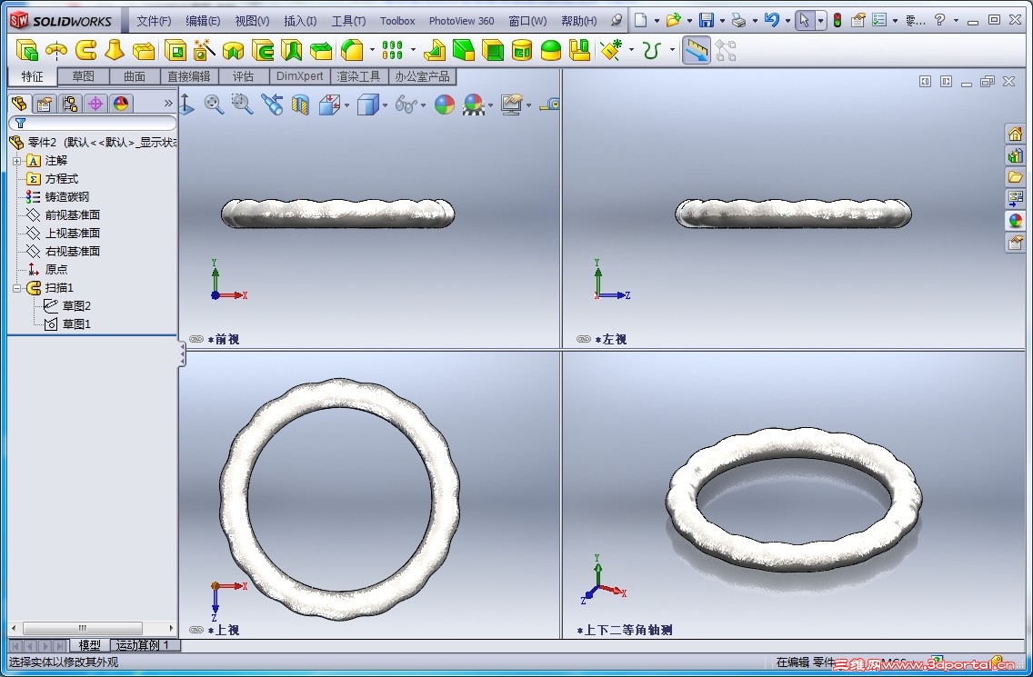Screen dimensions: 1033x677
Task: Select the Curves tool icon
Action: [x=652, y=50]
